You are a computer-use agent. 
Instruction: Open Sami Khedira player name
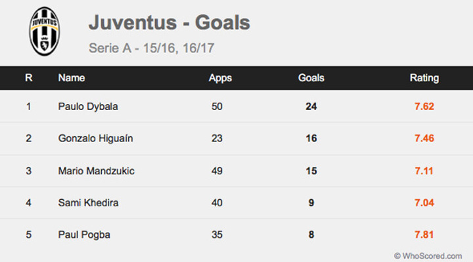click(89, 203)
